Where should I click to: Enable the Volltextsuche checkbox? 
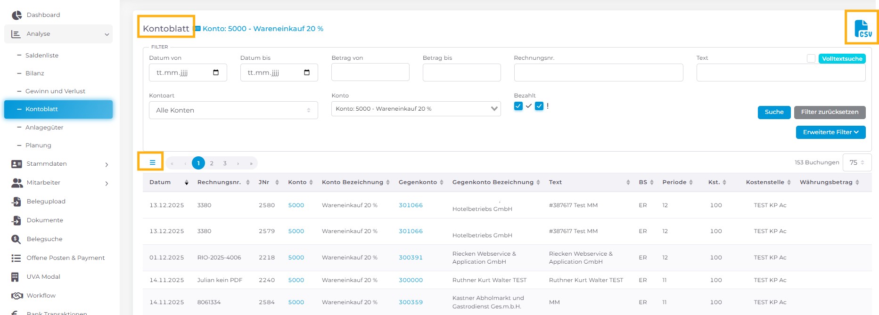point(811,58)
